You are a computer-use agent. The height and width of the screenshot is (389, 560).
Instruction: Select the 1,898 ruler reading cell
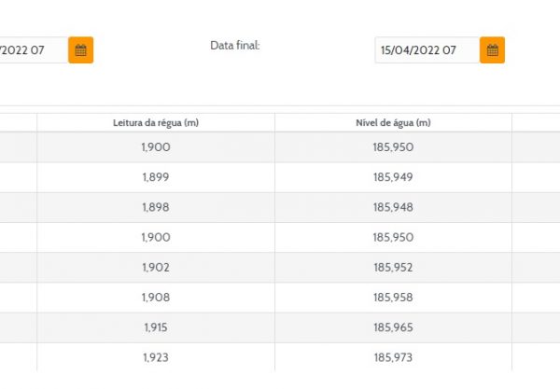tap(156, 207)
